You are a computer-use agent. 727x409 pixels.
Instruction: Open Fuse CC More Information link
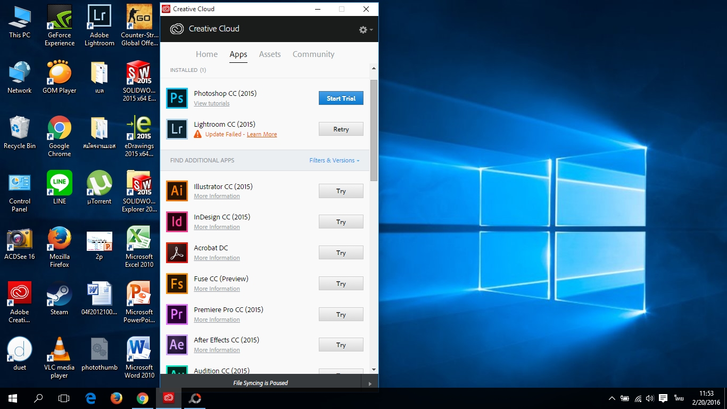click(x=217, y=289)
